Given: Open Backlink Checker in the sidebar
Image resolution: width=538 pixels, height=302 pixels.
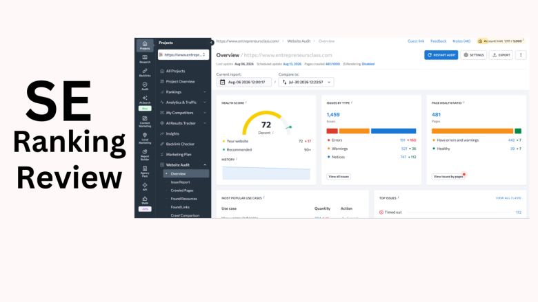Looking at the screenshot, I should pos(180,144).
